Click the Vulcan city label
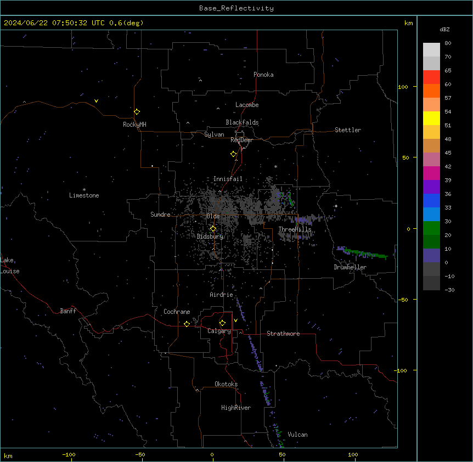 (x=298, y=435)
